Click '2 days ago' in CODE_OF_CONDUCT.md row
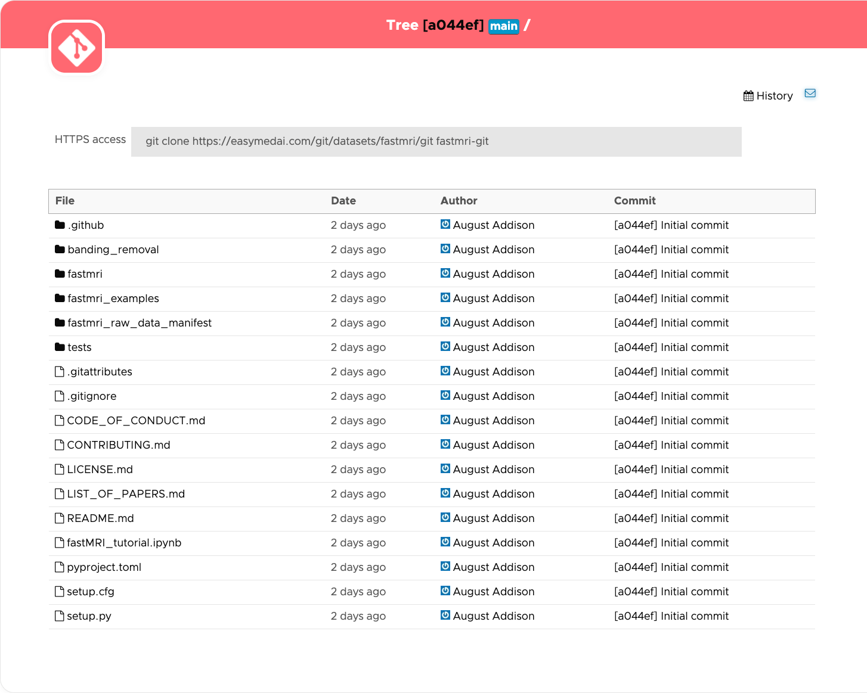867x693 pixels. click(358, 421)
